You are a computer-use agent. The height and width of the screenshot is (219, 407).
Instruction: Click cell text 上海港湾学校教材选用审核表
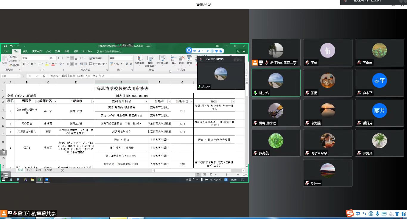coord(121,88)
